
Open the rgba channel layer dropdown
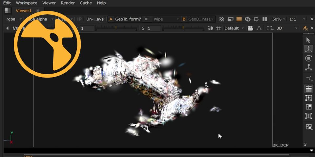click(13, 19)
